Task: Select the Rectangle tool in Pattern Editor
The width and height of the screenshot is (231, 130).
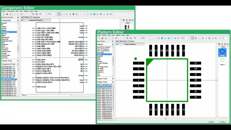Action: tap(159, 38)
